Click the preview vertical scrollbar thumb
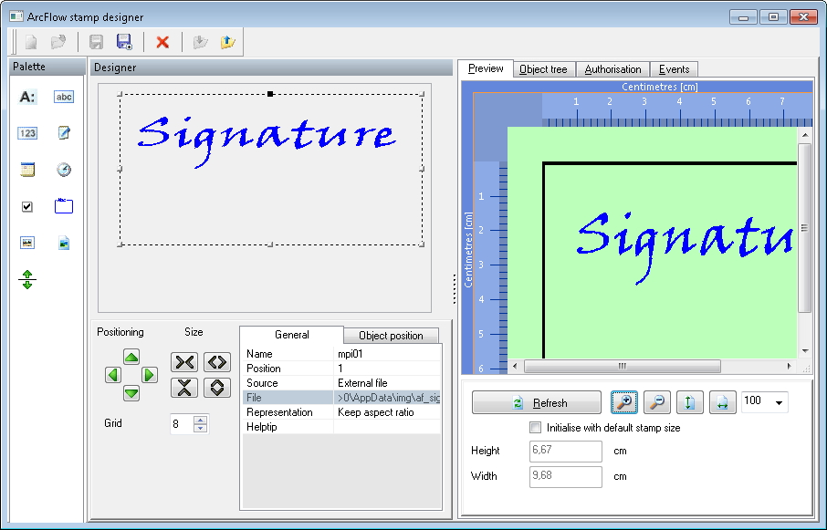The width and height of the screenshot is (827, 530). (804, 228)
